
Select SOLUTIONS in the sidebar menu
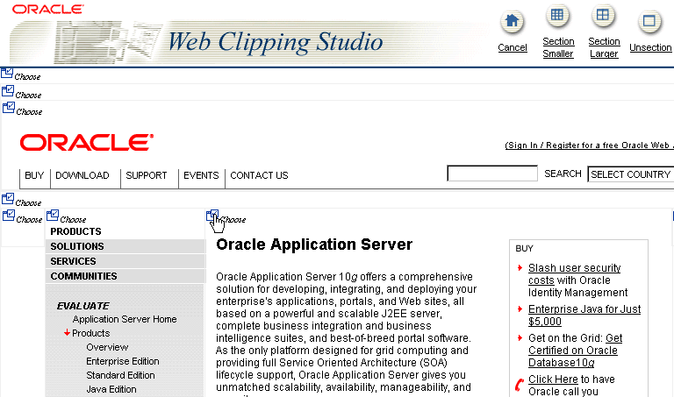click(77, 246)
